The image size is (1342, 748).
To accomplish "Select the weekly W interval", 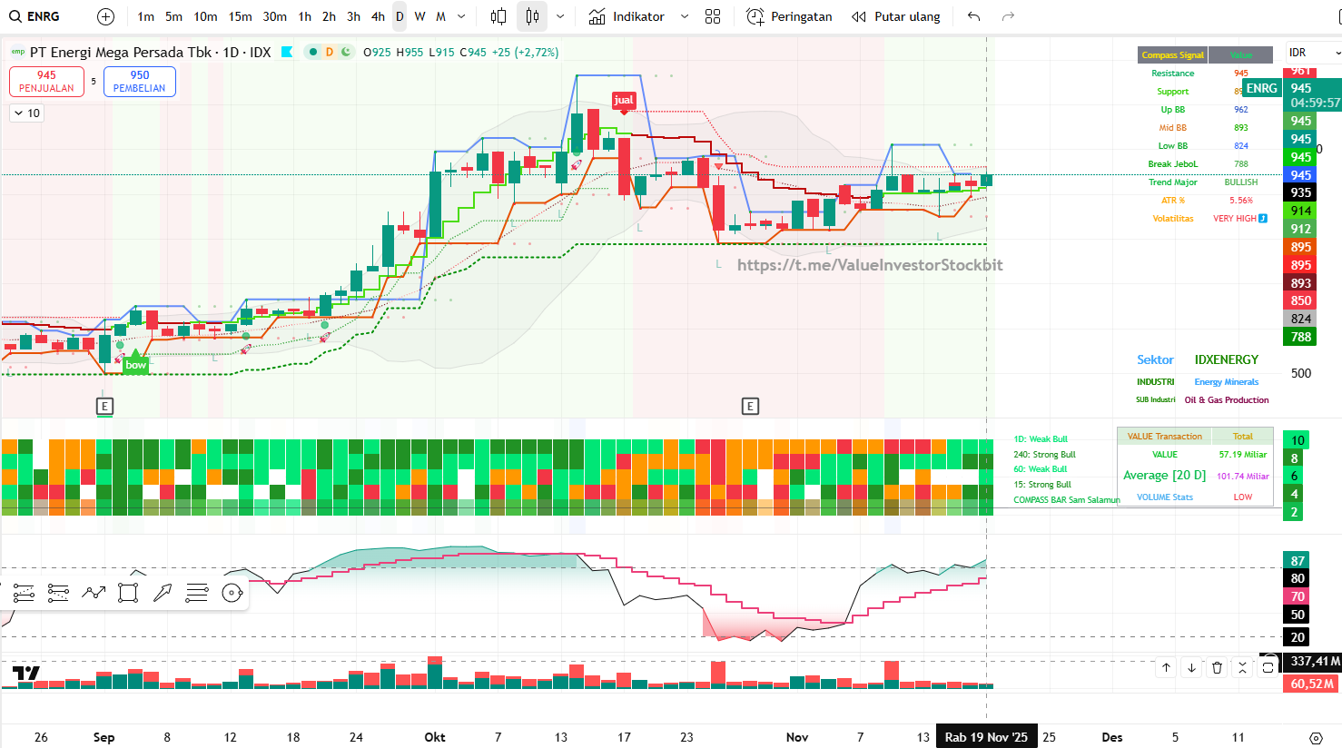I will pyautogui.click(x=419, y=16).
